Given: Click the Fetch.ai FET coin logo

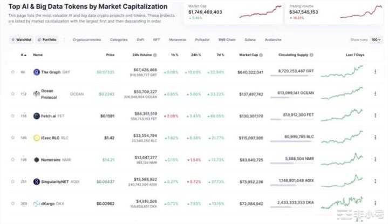Looking at the screenshot, I should tap(37, 116).
